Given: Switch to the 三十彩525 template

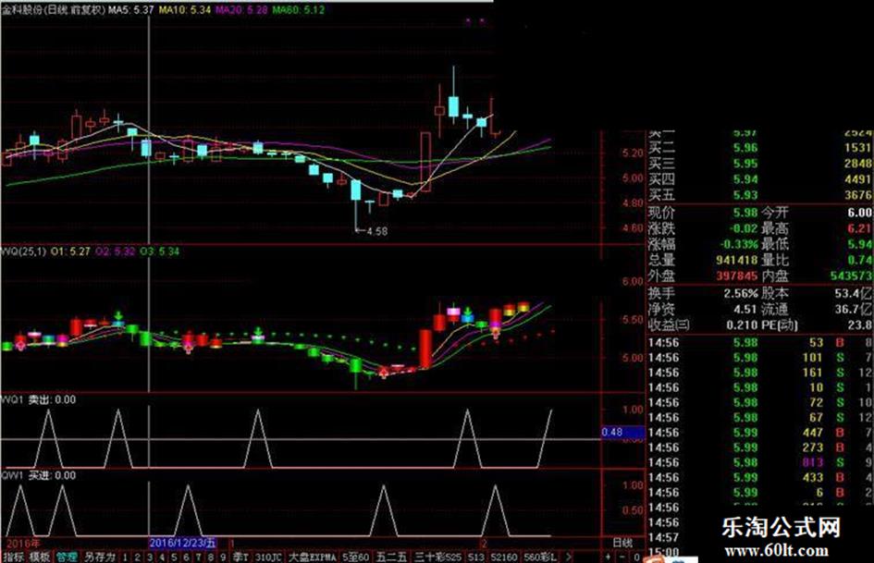Looking at the screenshot, I should [x=438, y=557].
